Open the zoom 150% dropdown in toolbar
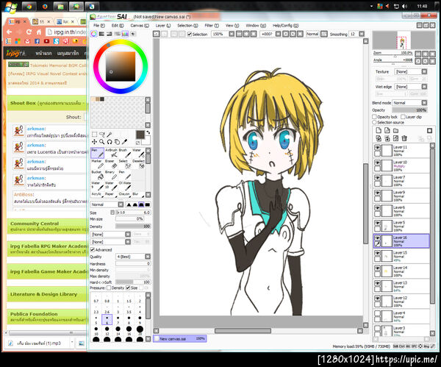This screenshot has height=367, width=441. (x=232, y=34)
